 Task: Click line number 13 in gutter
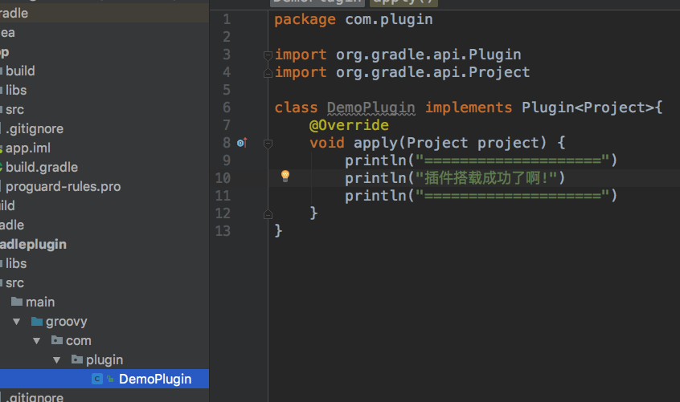coord(223,231)
